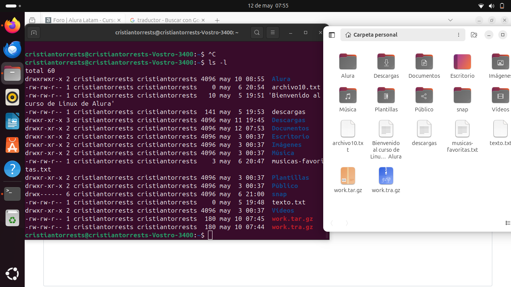The image size is (511, 287).
Task: Switch to the traductor Google tab
Action: click(x=168, y=20)
